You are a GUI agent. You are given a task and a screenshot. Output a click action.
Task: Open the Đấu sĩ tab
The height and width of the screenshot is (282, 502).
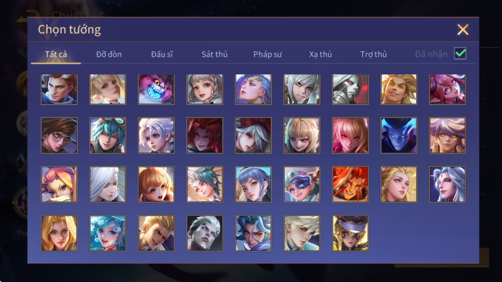162,54
